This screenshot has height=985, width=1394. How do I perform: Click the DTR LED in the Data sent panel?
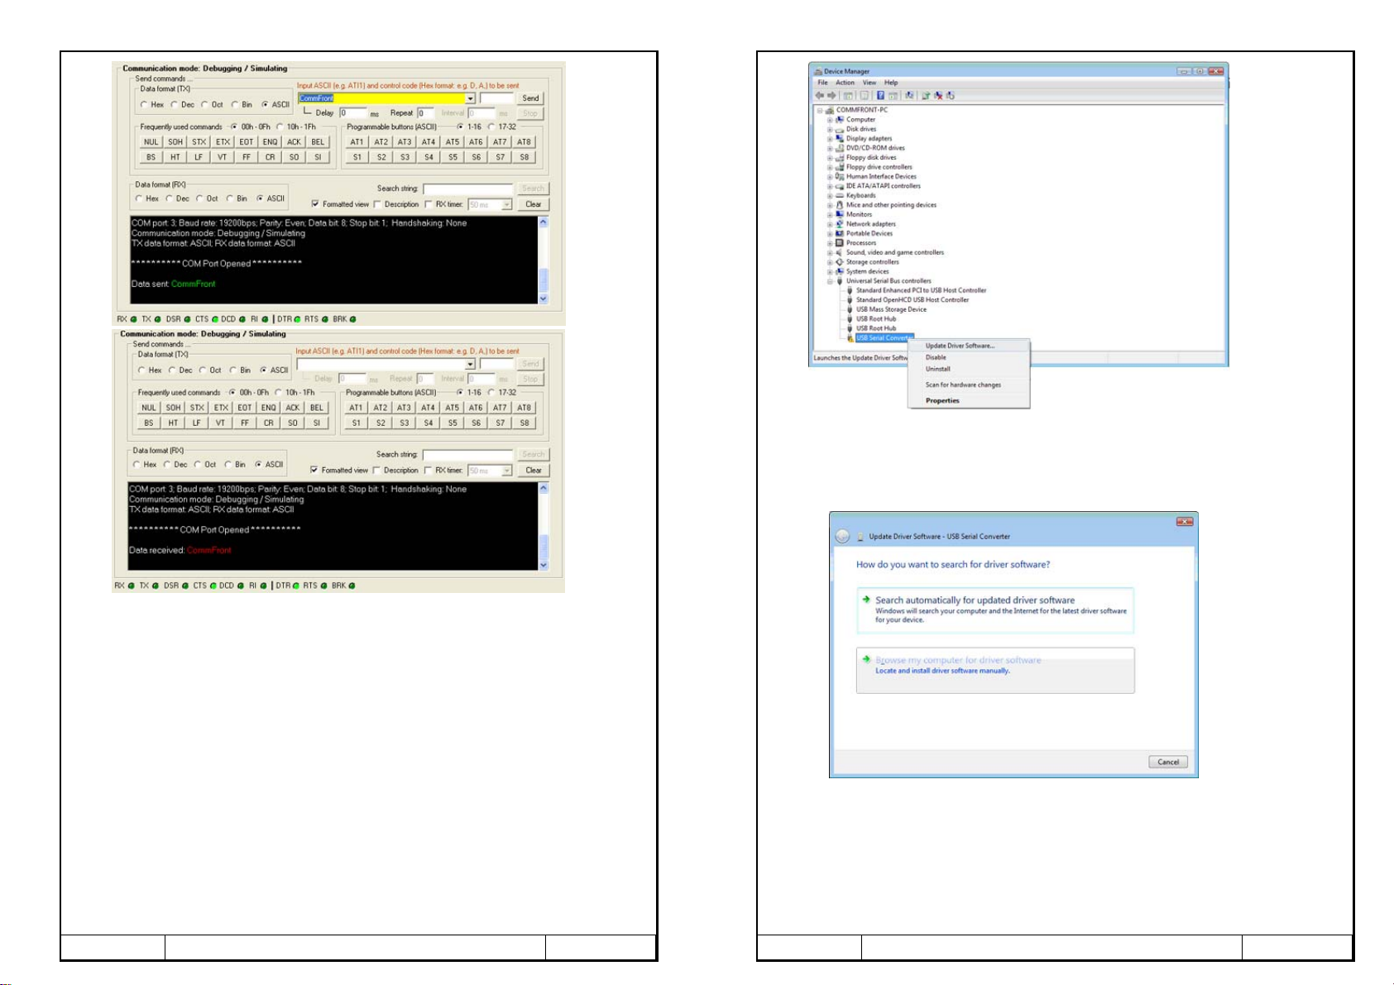[x=297, y=319]
